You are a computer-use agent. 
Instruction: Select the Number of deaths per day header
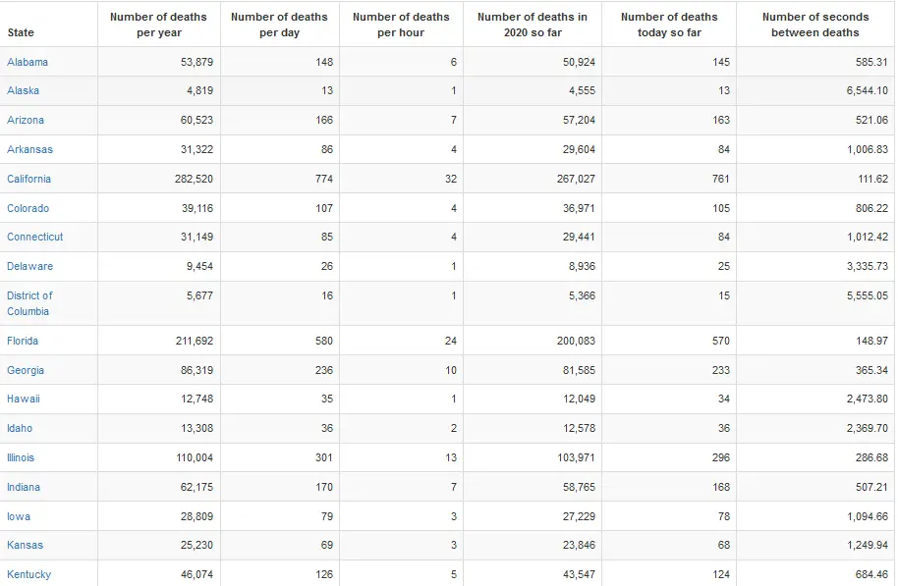tap(279, 25)
